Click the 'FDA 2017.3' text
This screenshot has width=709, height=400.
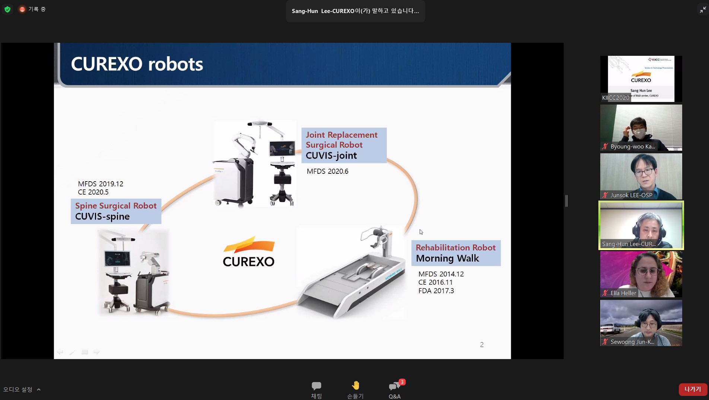[x=436, y=291]
